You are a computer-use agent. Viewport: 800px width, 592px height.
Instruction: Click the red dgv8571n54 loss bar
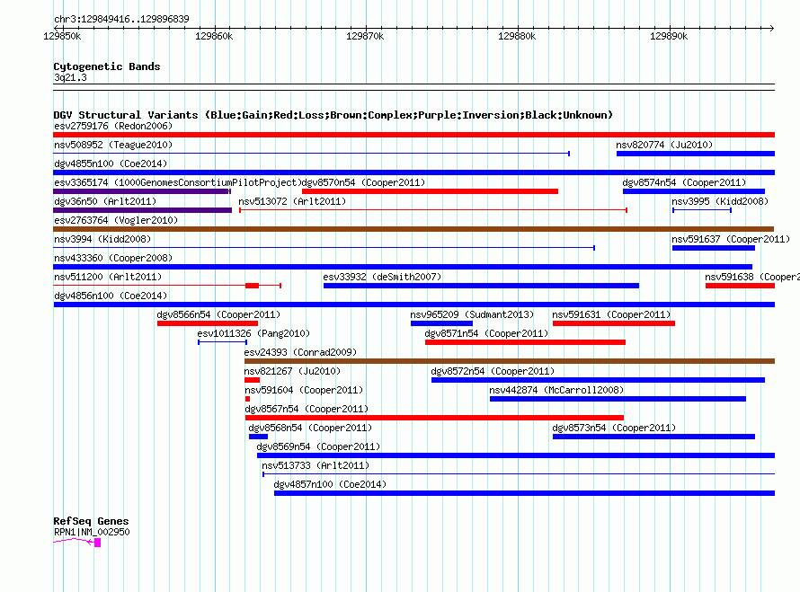(526, 342)
